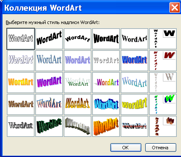Choose the brown textured WordArt style
Image resolution: width=181 pixels, height=157 pixels.
[21, 104]
